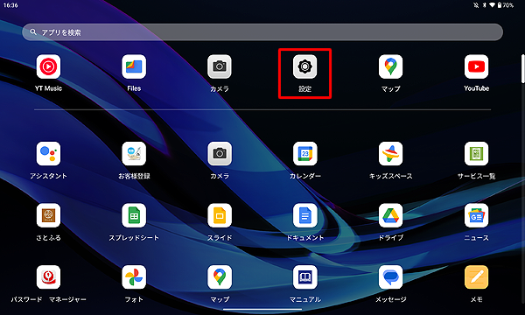Open the スライド (Slides) app
525x315 pixels.
[x=220, y=215]
